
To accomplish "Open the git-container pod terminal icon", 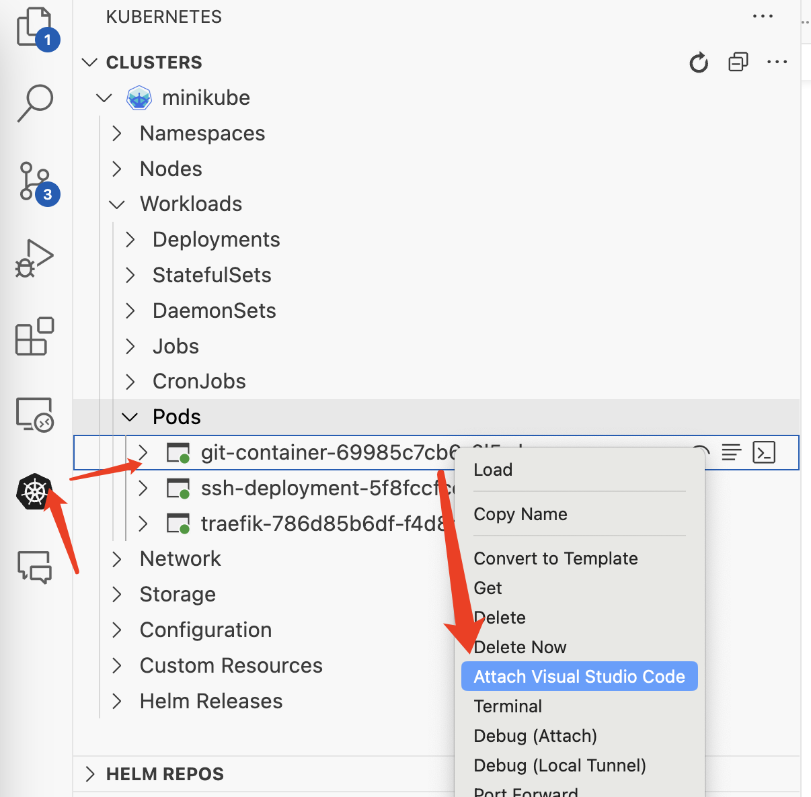I will (765, 452).
